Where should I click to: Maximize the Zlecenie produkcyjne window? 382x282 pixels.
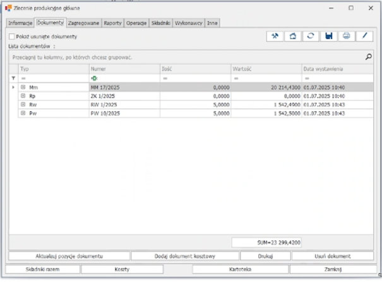pos(351,8)
